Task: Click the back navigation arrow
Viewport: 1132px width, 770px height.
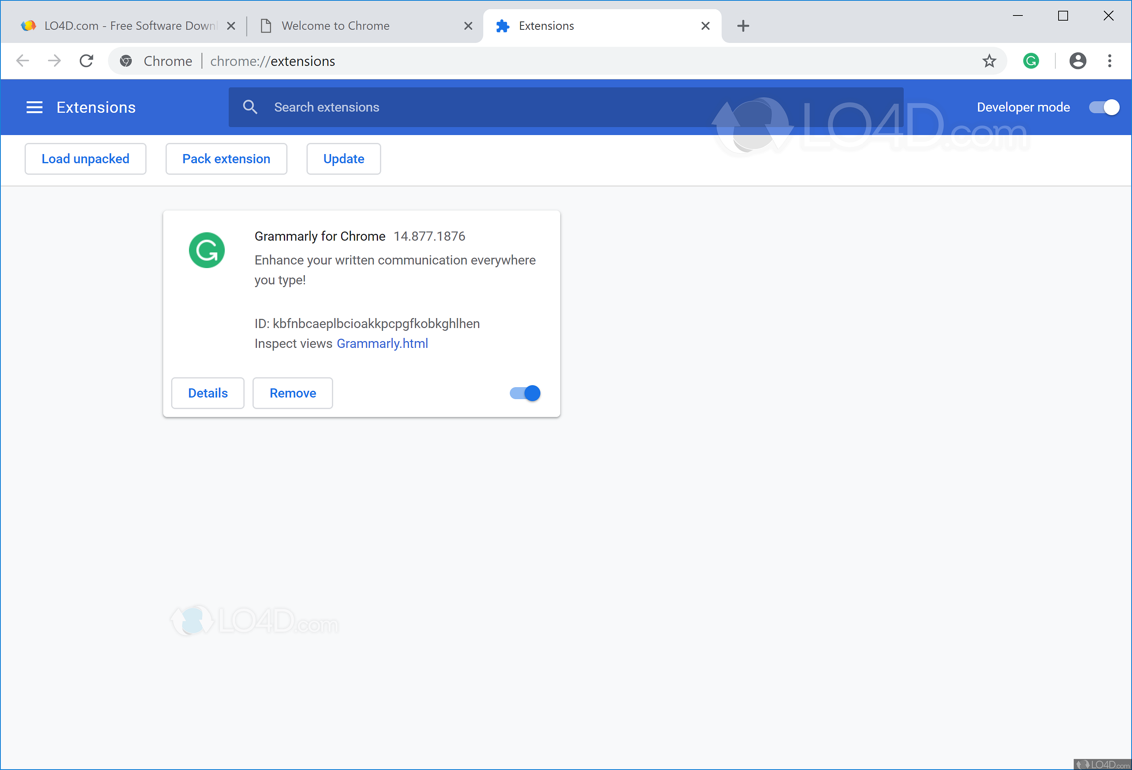Action: [22, 61]
